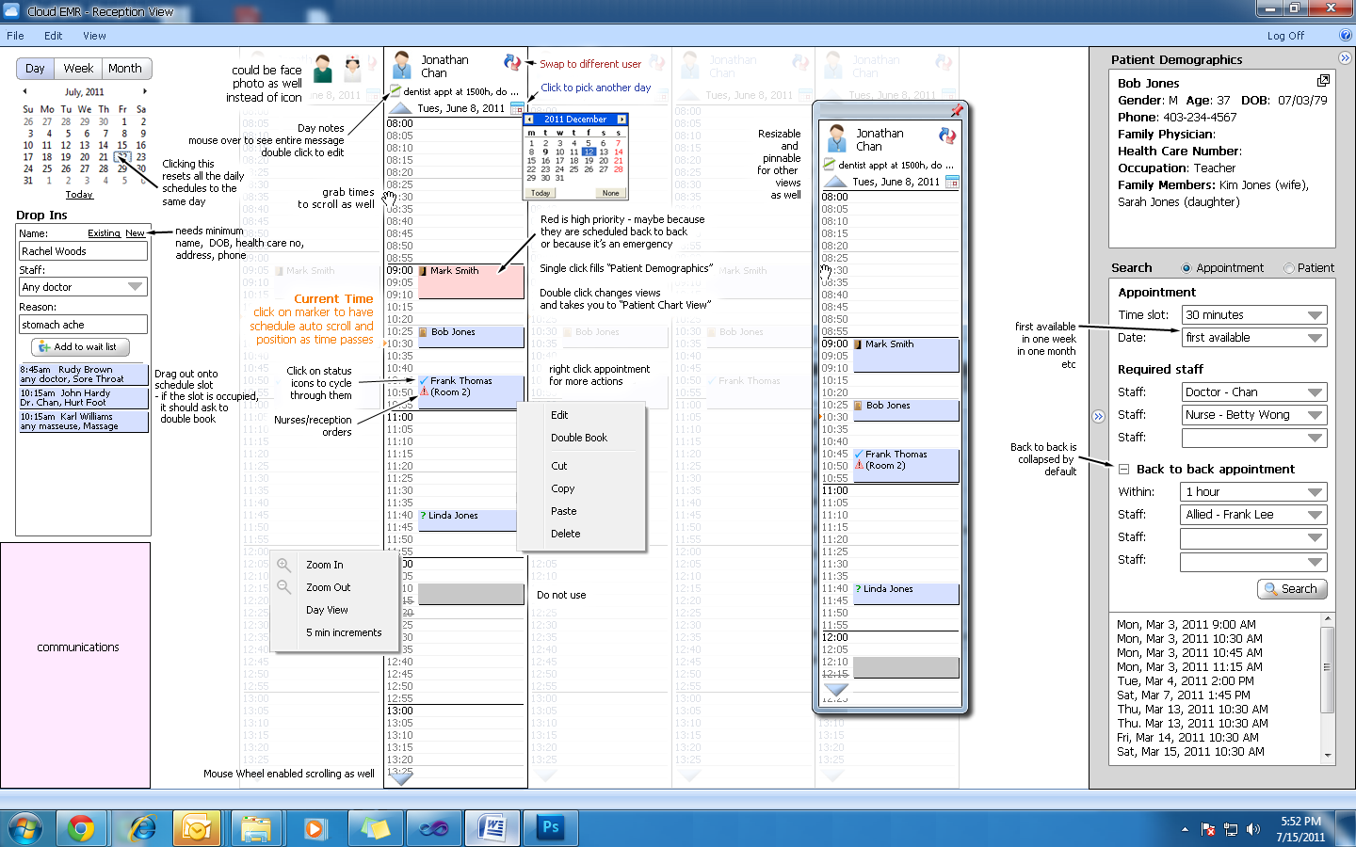Choose Day View from zoom menu
Viewport: 1356px width, 847px height.
coord(327,610)
